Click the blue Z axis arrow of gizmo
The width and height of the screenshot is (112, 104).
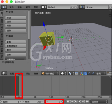click(x=44, y=23)
